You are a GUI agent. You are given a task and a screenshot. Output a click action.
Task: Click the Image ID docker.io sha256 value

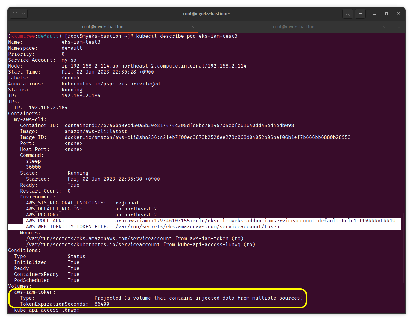point(208,137)
